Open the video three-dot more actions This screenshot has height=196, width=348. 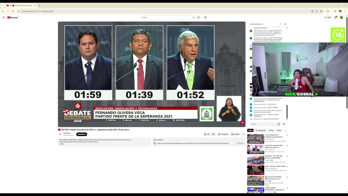click(x=244, y=134)
